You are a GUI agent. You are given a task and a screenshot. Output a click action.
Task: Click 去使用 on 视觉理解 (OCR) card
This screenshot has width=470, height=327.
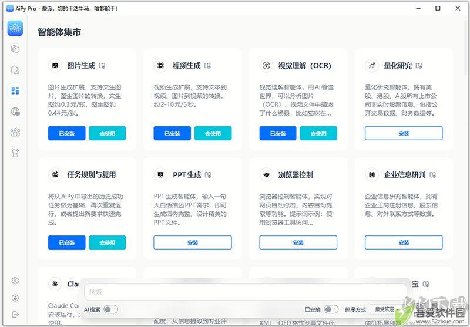318,133
